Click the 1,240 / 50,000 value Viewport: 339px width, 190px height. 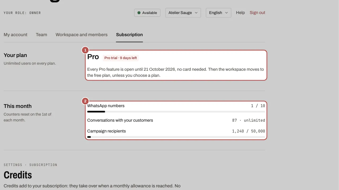249,131
